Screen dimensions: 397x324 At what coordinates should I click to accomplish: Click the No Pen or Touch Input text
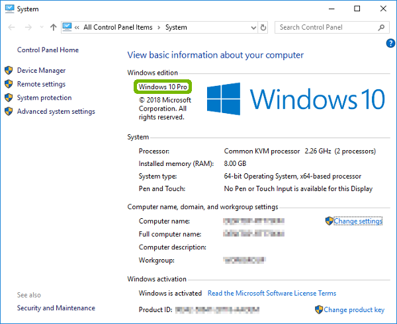tap(298, 188)
